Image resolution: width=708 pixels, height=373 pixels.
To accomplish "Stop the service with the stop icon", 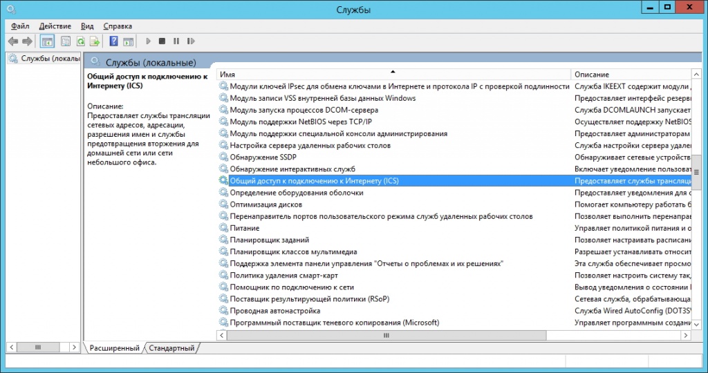I will coord(162,41).
